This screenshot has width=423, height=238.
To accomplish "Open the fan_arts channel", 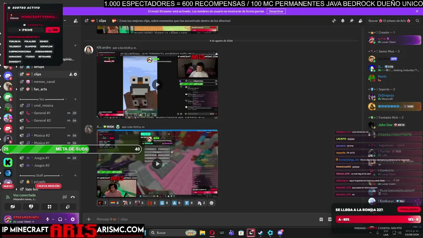I will (48, 89).
